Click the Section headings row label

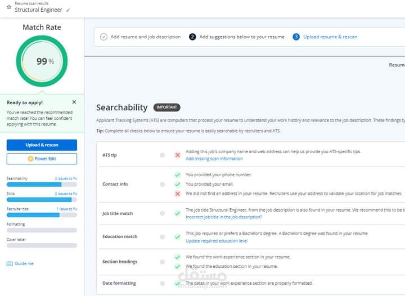coord(120,262)
